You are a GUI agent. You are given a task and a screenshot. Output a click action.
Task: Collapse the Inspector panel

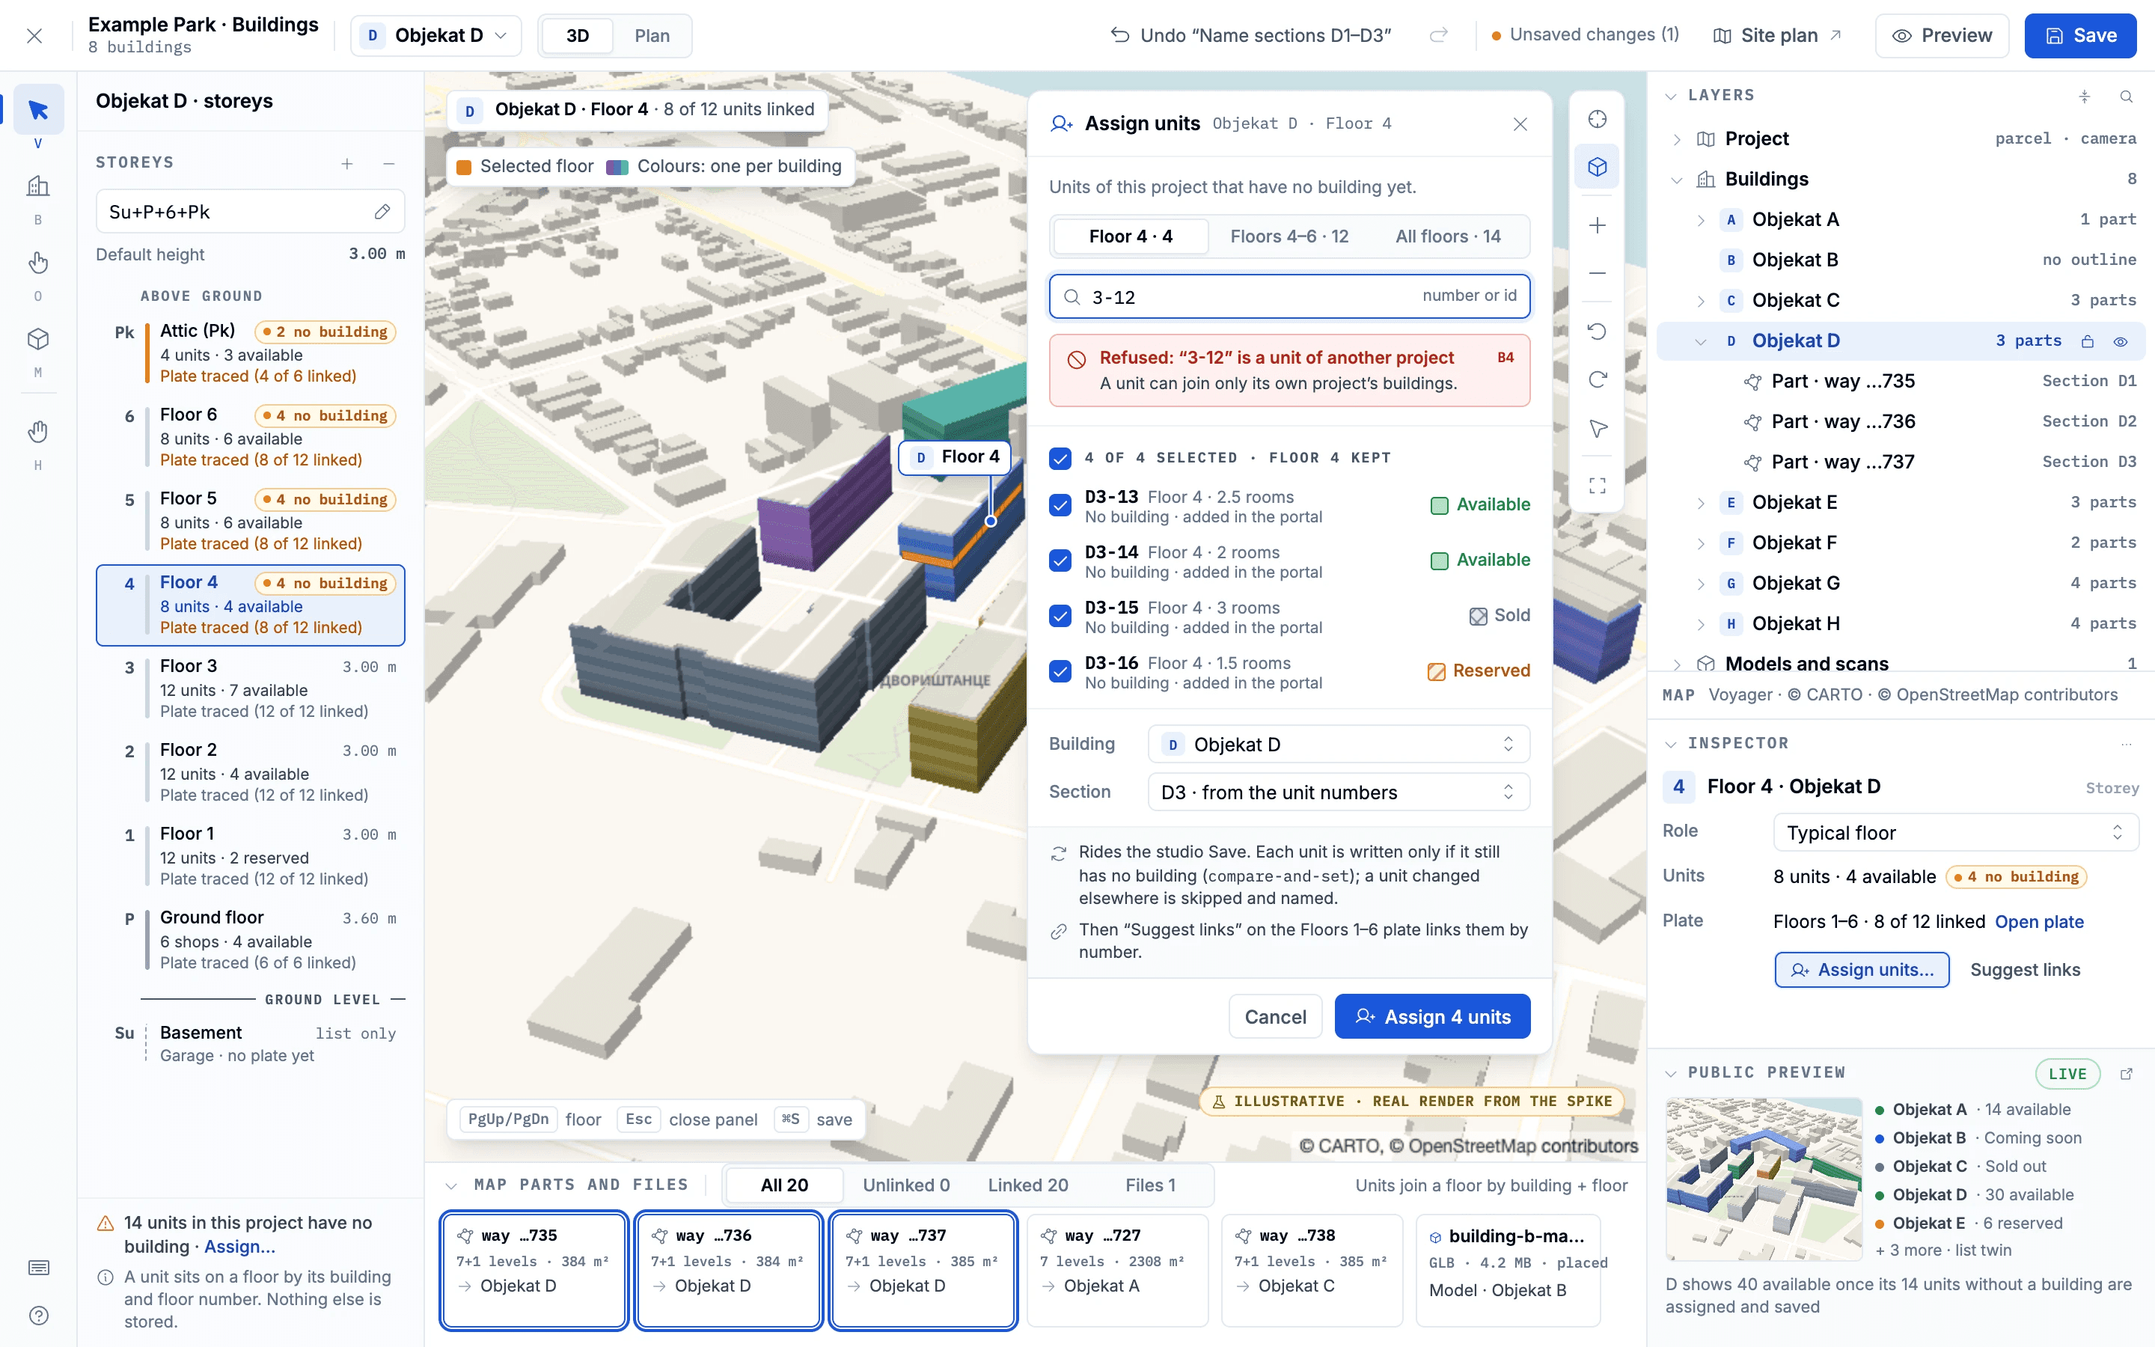tap(1671, 744)
